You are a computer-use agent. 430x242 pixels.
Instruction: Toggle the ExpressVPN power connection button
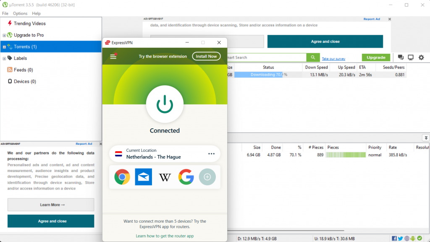point(165,104)
